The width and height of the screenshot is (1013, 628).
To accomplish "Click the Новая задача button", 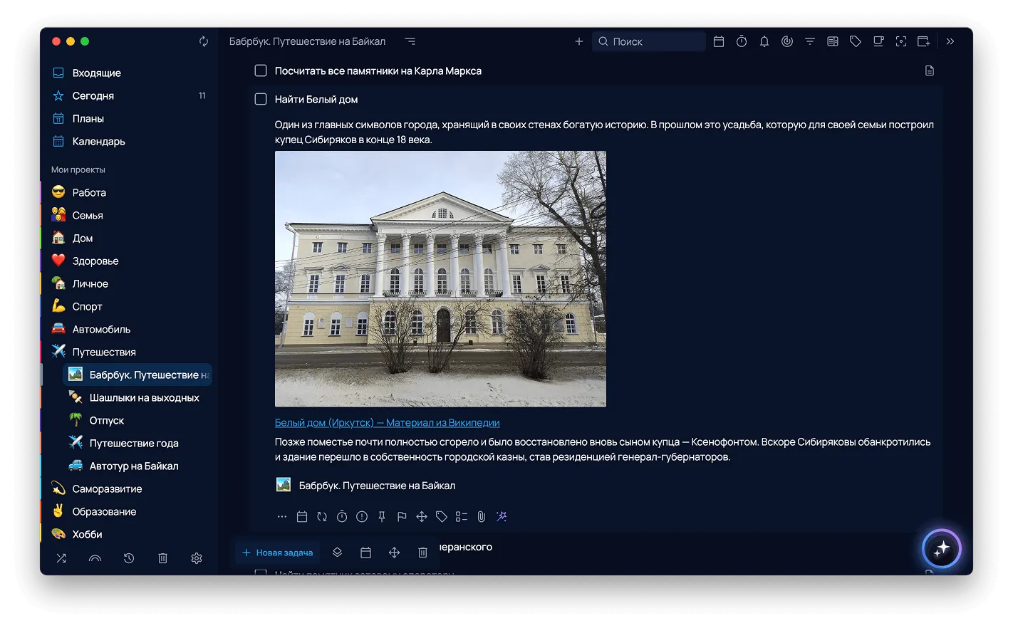I will [x=278, y=553].
